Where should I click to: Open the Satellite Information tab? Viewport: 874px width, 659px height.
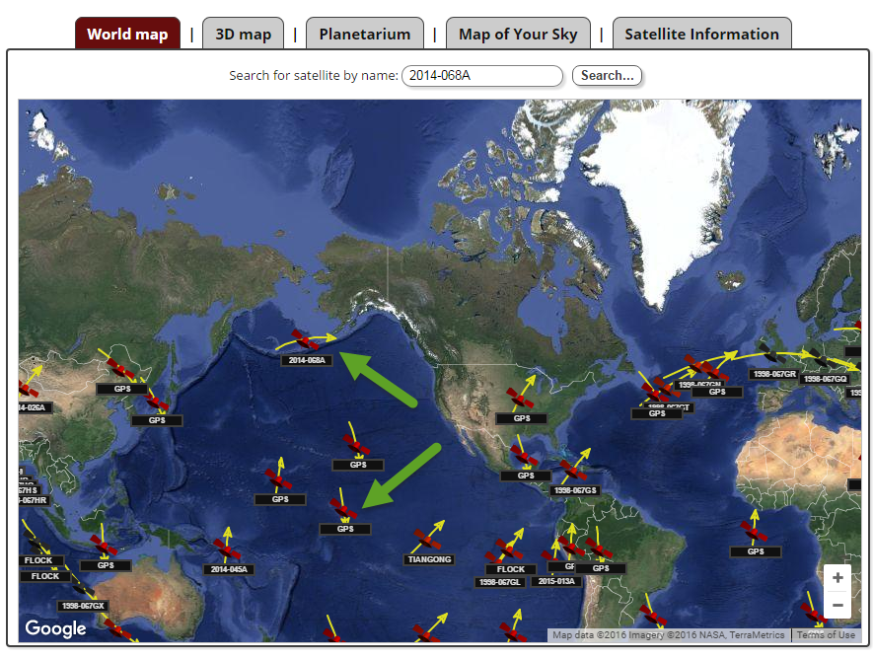[x=702, y=33]
